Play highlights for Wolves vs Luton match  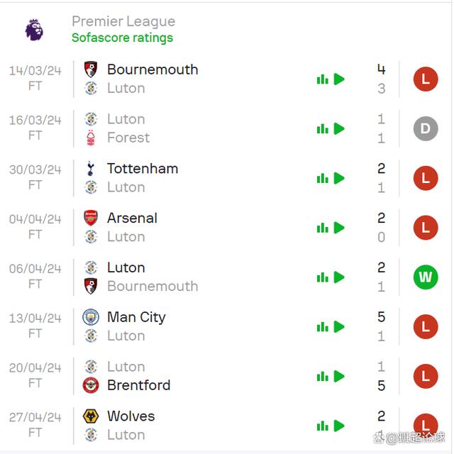tap(339, 426)
